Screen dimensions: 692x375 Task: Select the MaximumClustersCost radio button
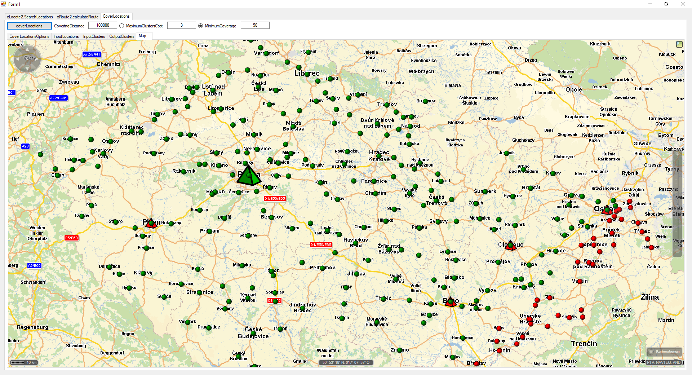[122, 26]
